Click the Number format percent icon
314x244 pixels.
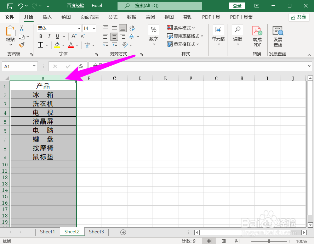tap(154, 30)
